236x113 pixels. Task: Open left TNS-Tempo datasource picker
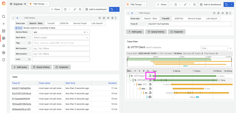(39, 4)
